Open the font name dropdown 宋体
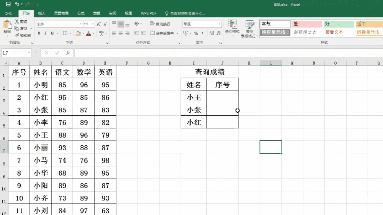 click(x=80, y=24)
